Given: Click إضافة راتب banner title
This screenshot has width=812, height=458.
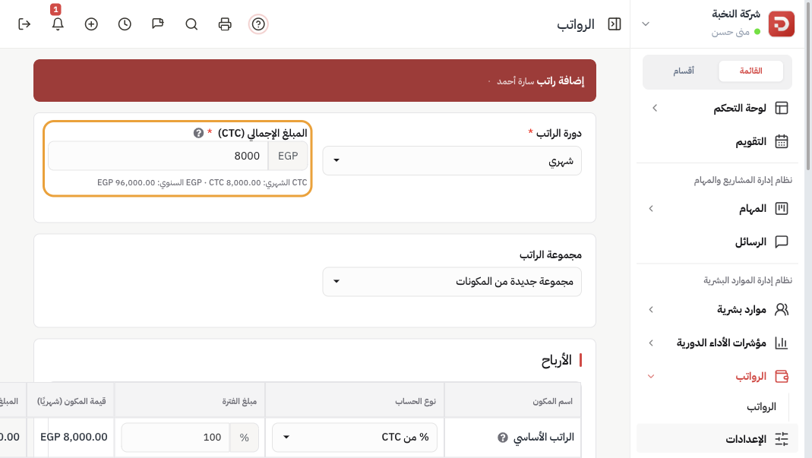Looking at the screenshot, I should (x=561, y=81).
